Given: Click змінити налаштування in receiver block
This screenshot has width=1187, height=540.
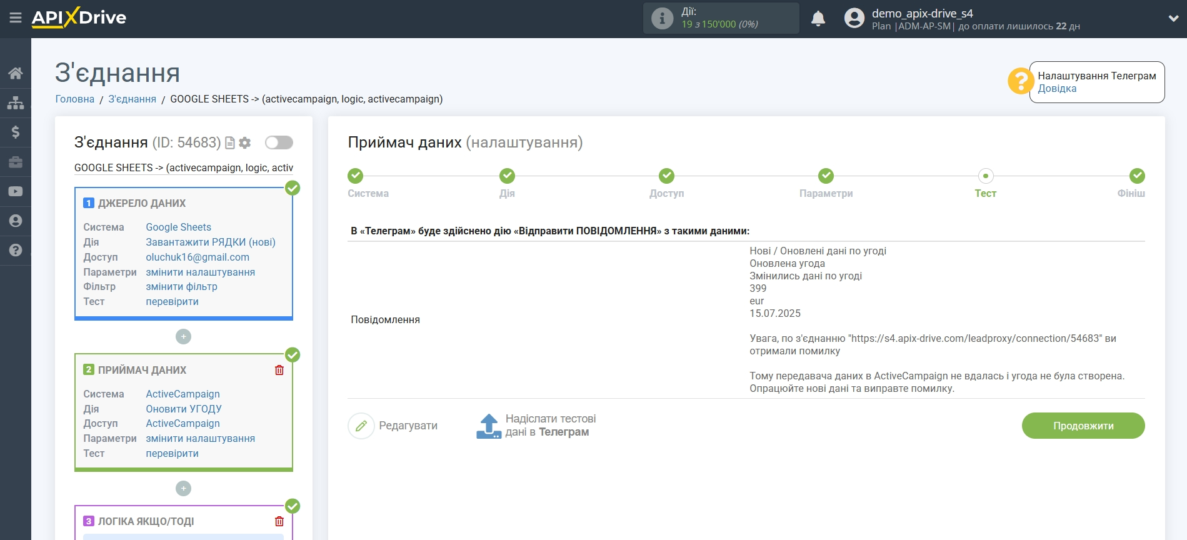Looking at the screenshot, I should 201,438.
